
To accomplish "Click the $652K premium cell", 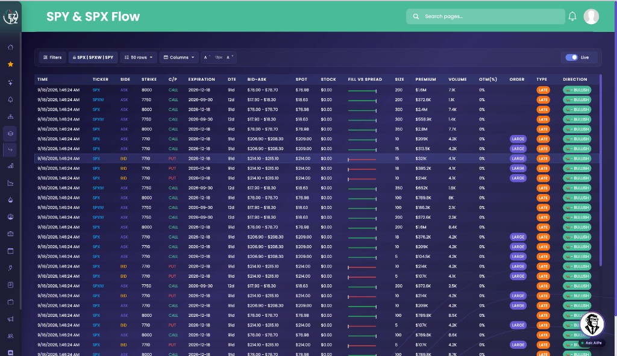I will (422, 188).
